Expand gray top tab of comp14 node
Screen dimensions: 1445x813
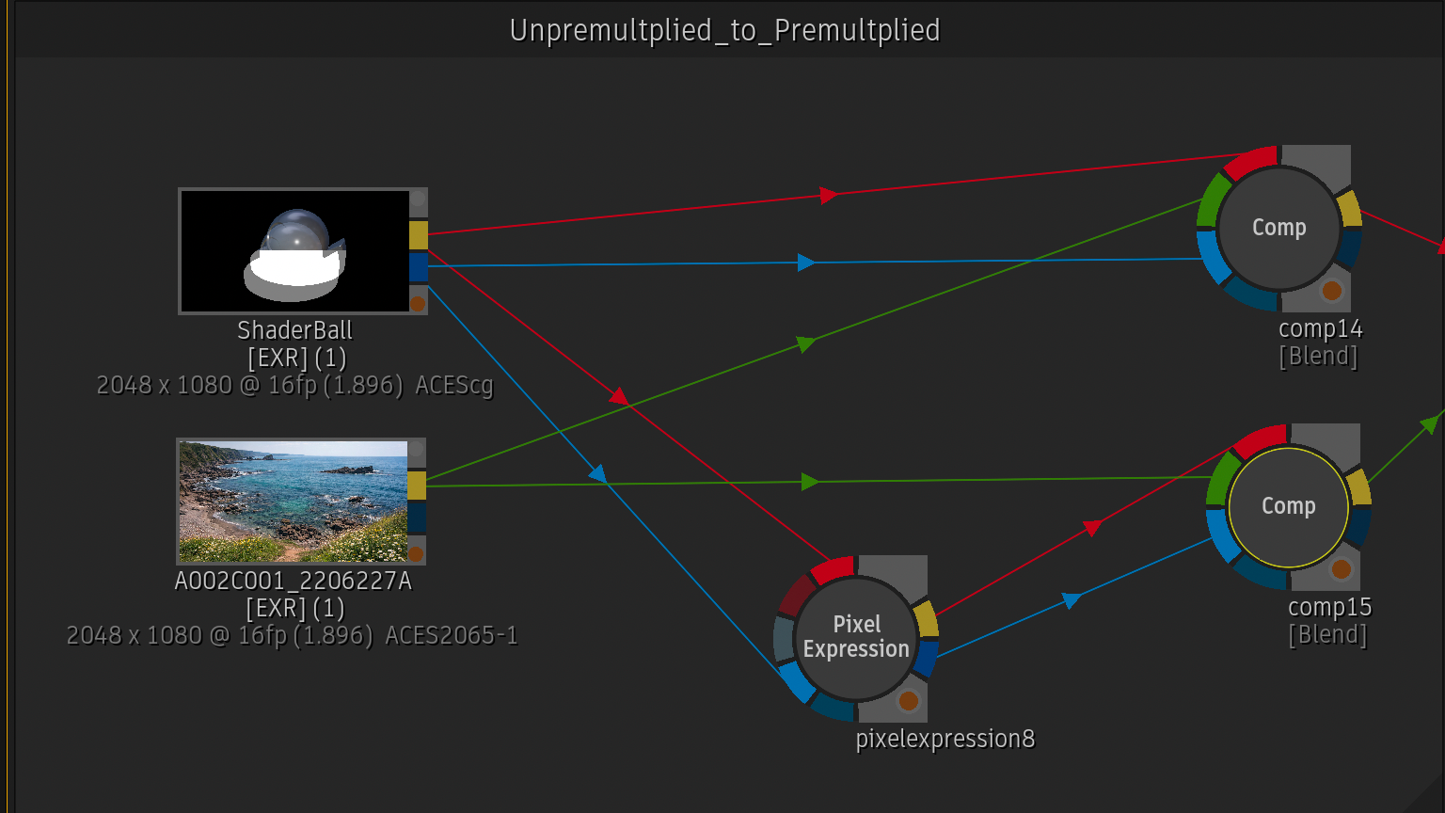(1316, 166)
